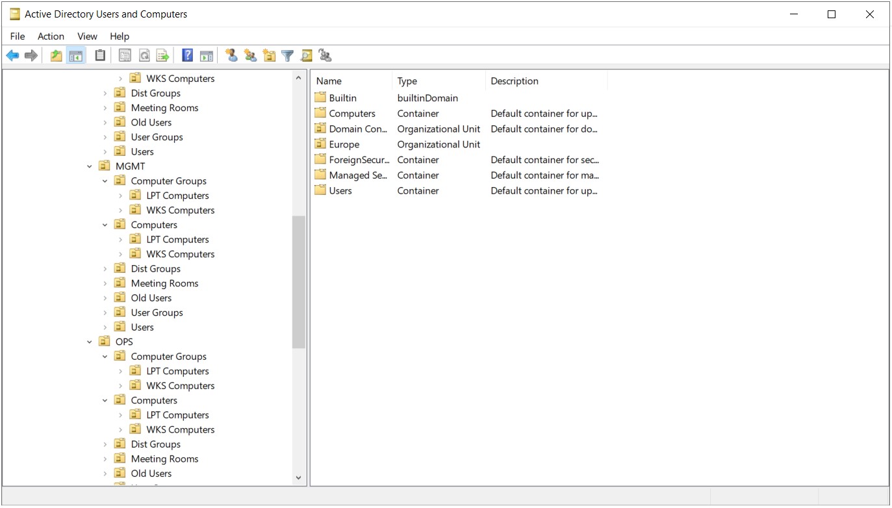
Task: Click the Users container icon in list
Action: 320,190
